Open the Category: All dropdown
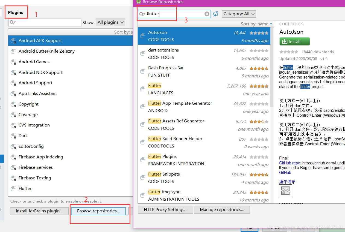The height and width of the screenshot is (232, 345). [239, 14]
